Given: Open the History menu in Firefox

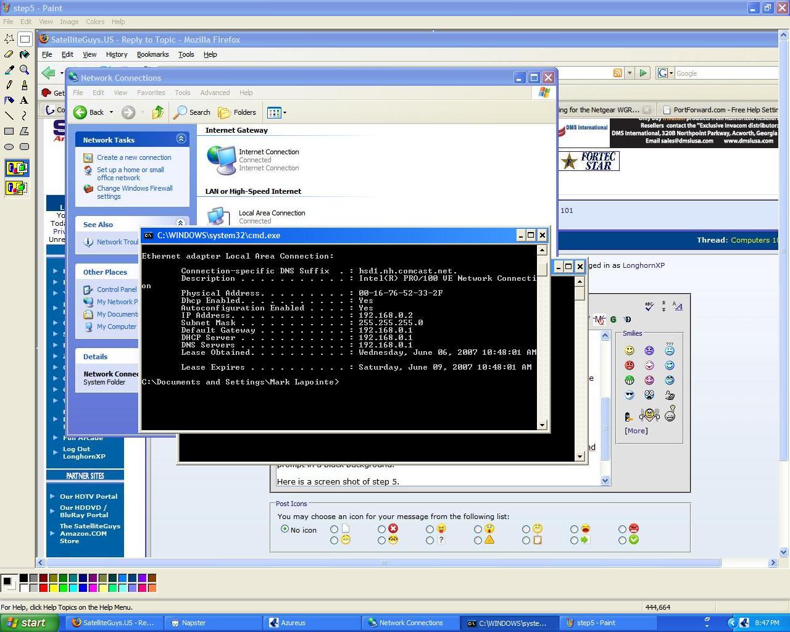Looking at the screenshot, I should click(116, 54).
